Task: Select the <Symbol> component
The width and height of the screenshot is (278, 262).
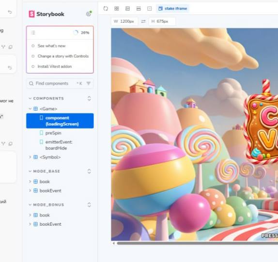Action: [x=50, y=157]
